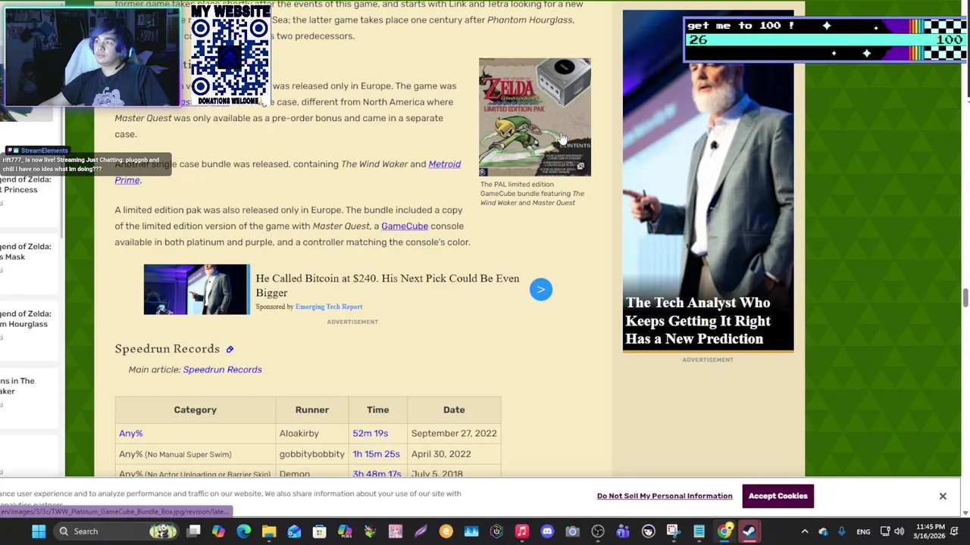This screenshot has height=545, width=970.
Task: Click the September 27, 2022 date cell
Action: [454, 433]
